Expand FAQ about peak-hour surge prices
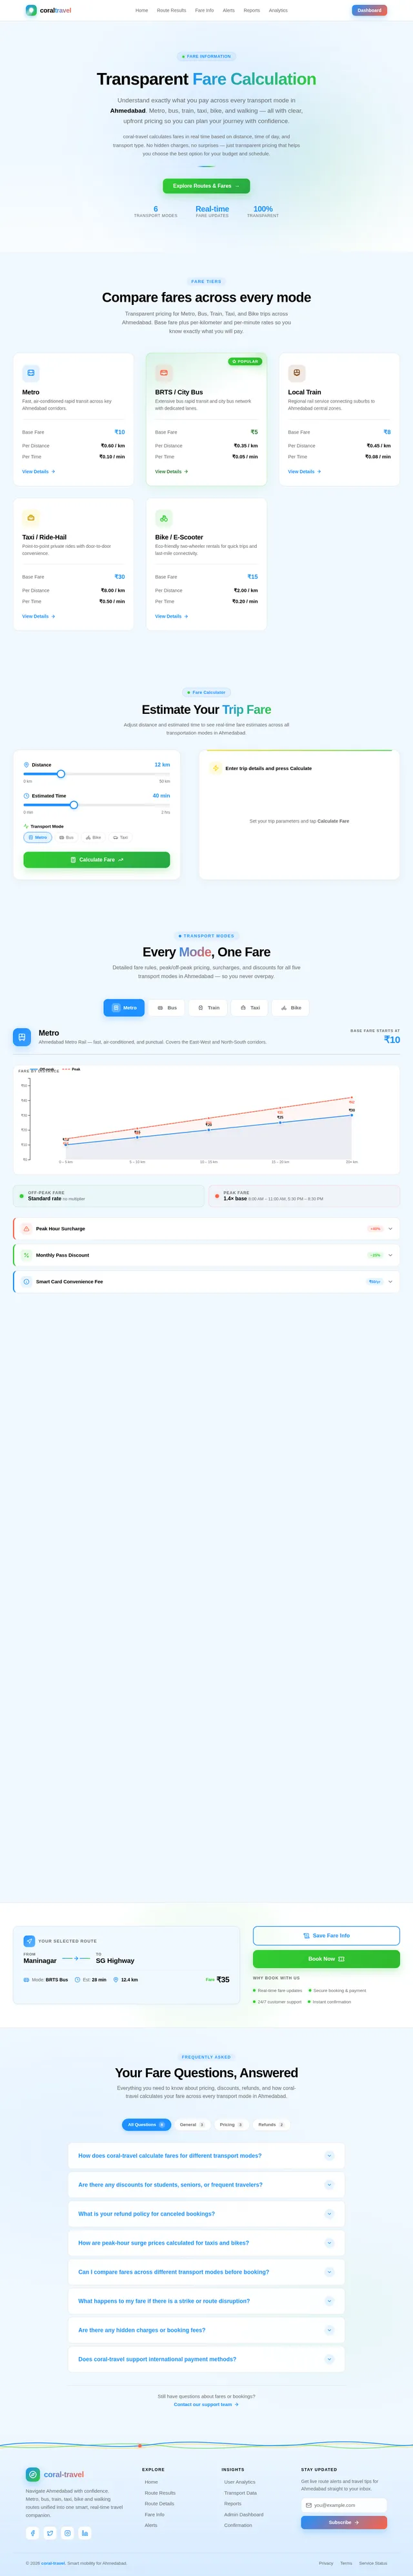 pos(206,2242)
